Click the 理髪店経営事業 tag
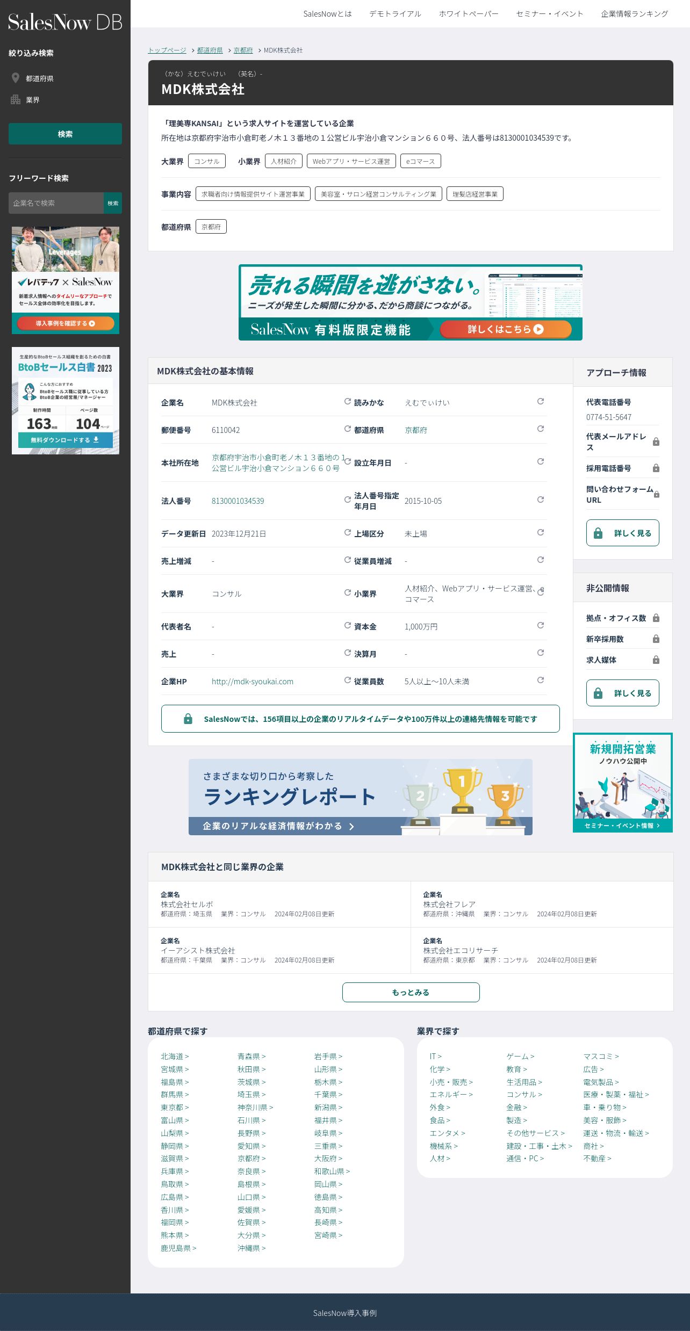This screenshot has width=690, height=1331. pyautogui.click(x=475, y=194)
